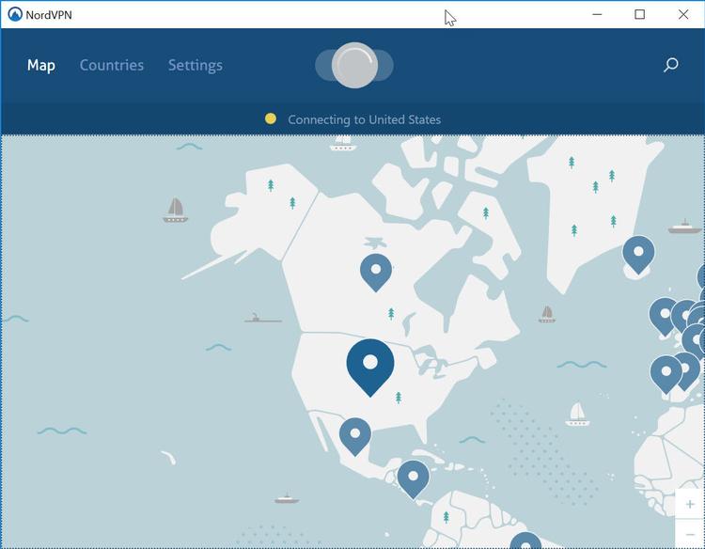Click the Connecting to United States status
Image resolution: width=705 pixels, height=549 pixels.
pyautogui.click(x=364, y=119)
